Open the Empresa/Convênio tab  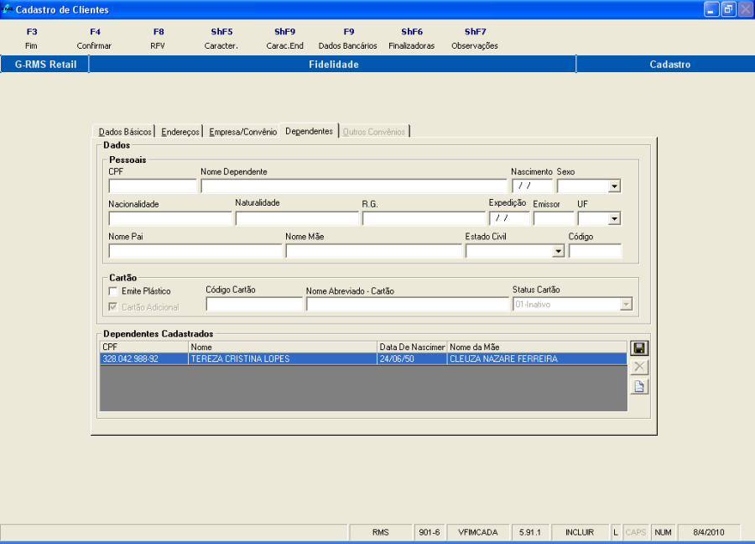(242, 132)
